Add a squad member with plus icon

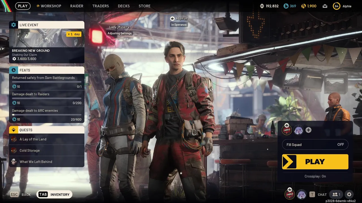coord(309,130)
